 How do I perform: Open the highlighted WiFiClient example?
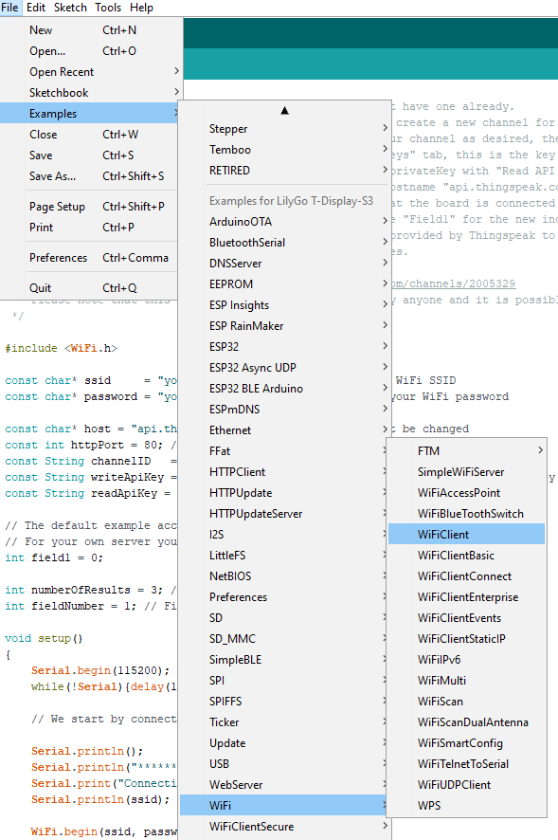[466, 535]
